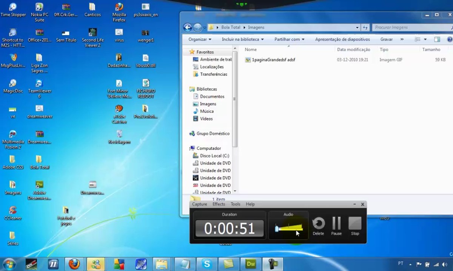Viewport: 453px width, 271px height.
Task: Select the libusb0.dll file icon
Action: coord(145,61)
